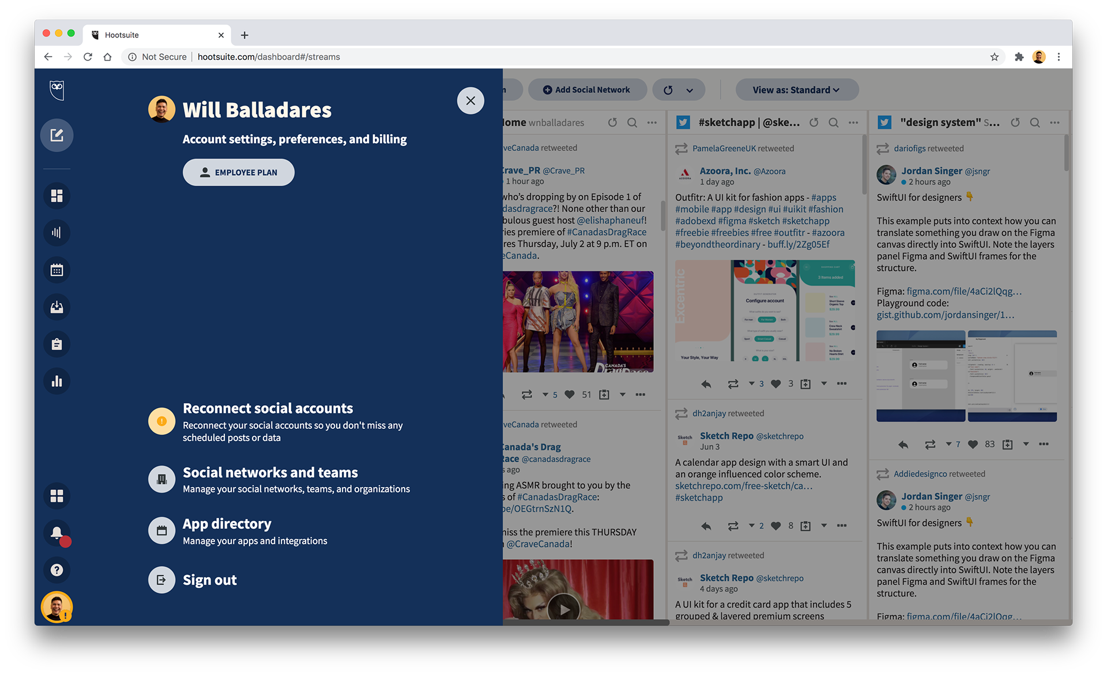This screenshot has height=675, width=1107.
Task: Open View as: Standard dropdown
Action: [x=796, y=90]
